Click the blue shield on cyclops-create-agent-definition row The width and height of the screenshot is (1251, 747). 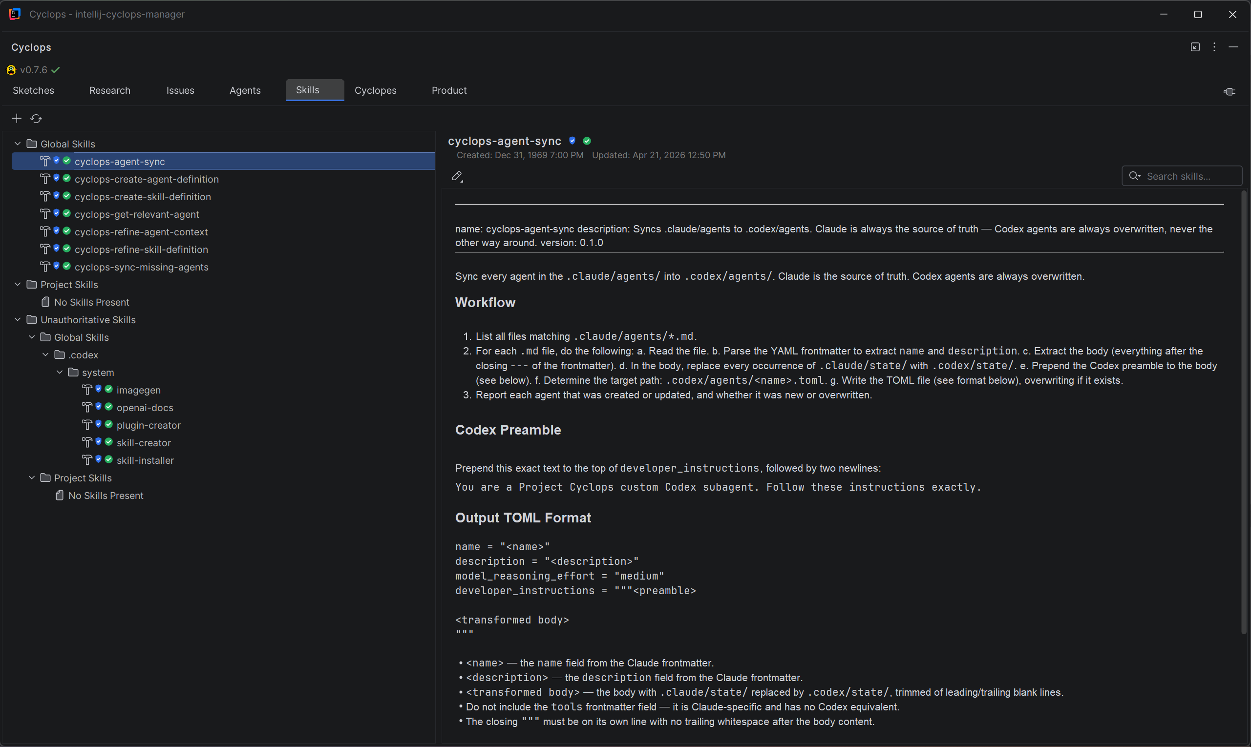point(56,178)
